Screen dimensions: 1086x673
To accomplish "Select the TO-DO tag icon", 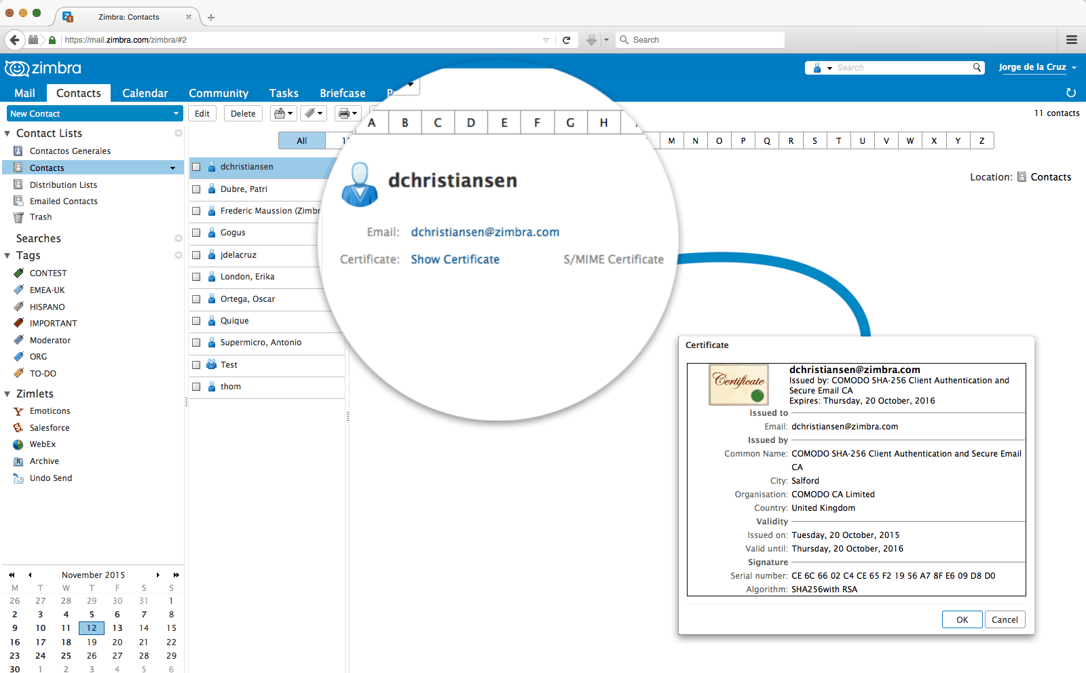I will (x=18, y=373).
